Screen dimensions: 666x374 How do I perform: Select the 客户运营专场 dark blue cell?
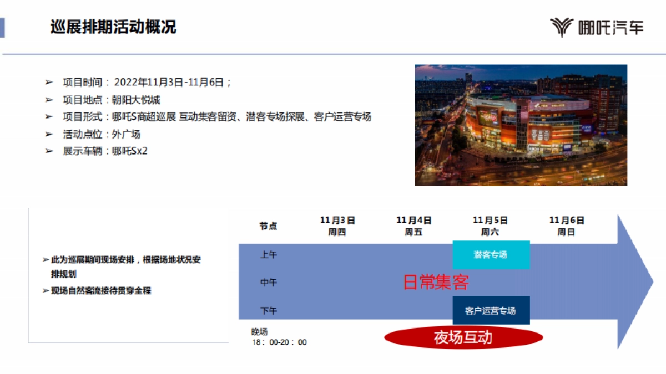[x=492, y=310]
